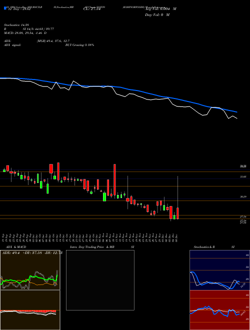The height and width of the screenshot is (330, 250).
Task: Click the tall red candlestick on 10 Nov
Action: (x=114, y=179)
